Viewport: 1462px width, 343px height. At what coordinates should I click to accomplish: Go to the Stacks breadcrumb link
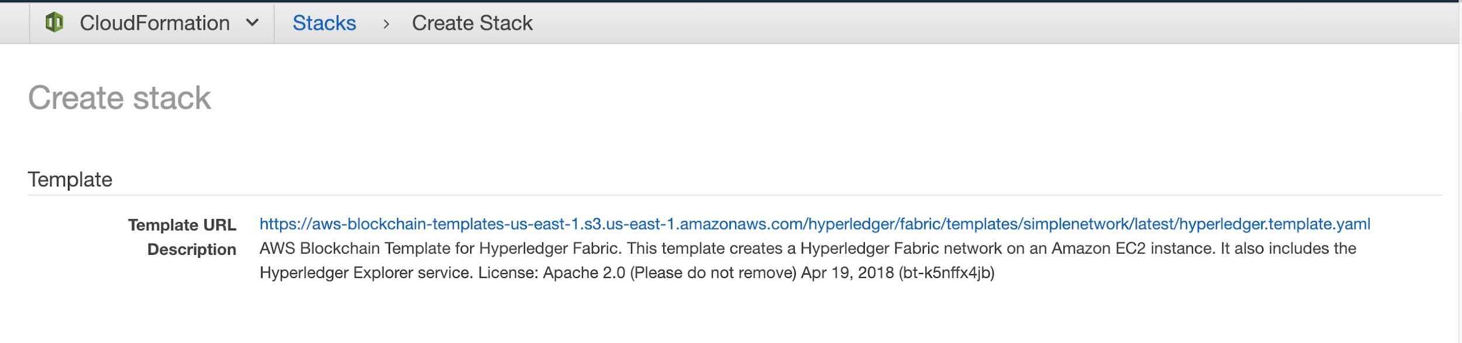(324, 23)
